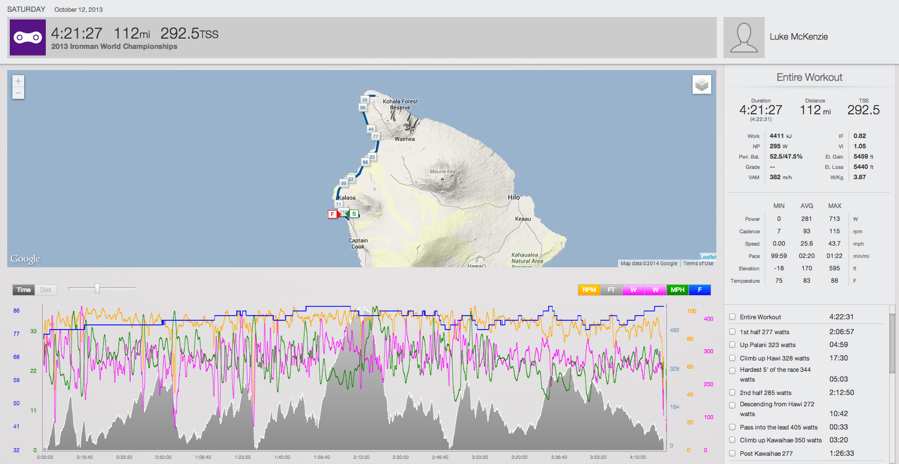Click the 382 m/h VAM value
This screenshot has width=899, height=464.
pos(781,177)
